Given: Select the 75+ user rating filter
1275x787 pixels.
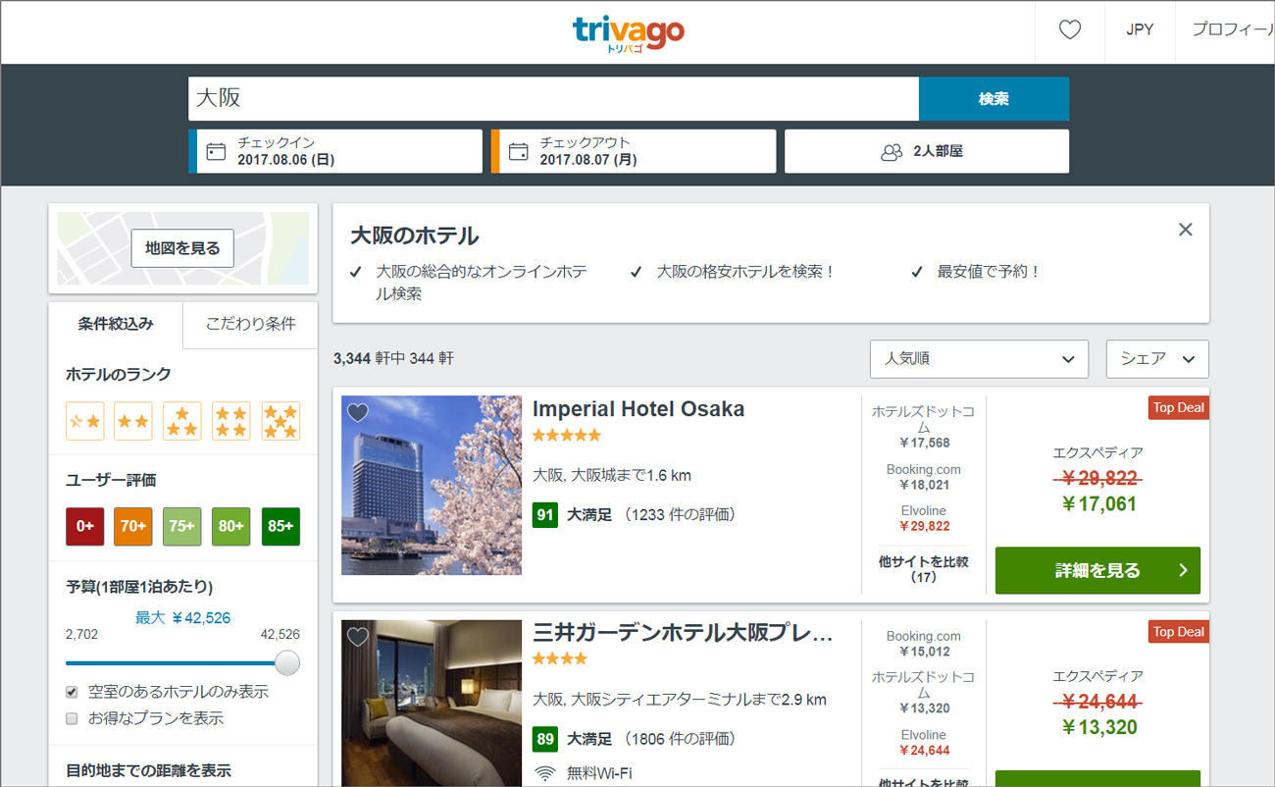Looking at the screenshot, I should [182, 526].
